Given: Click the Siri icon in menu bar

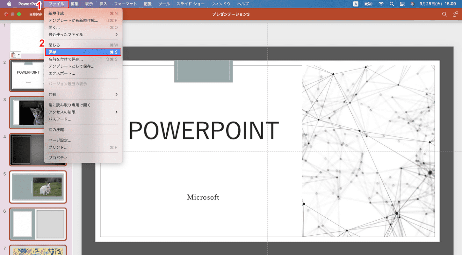Looking at the screenshot, I should tap(412, 4).
